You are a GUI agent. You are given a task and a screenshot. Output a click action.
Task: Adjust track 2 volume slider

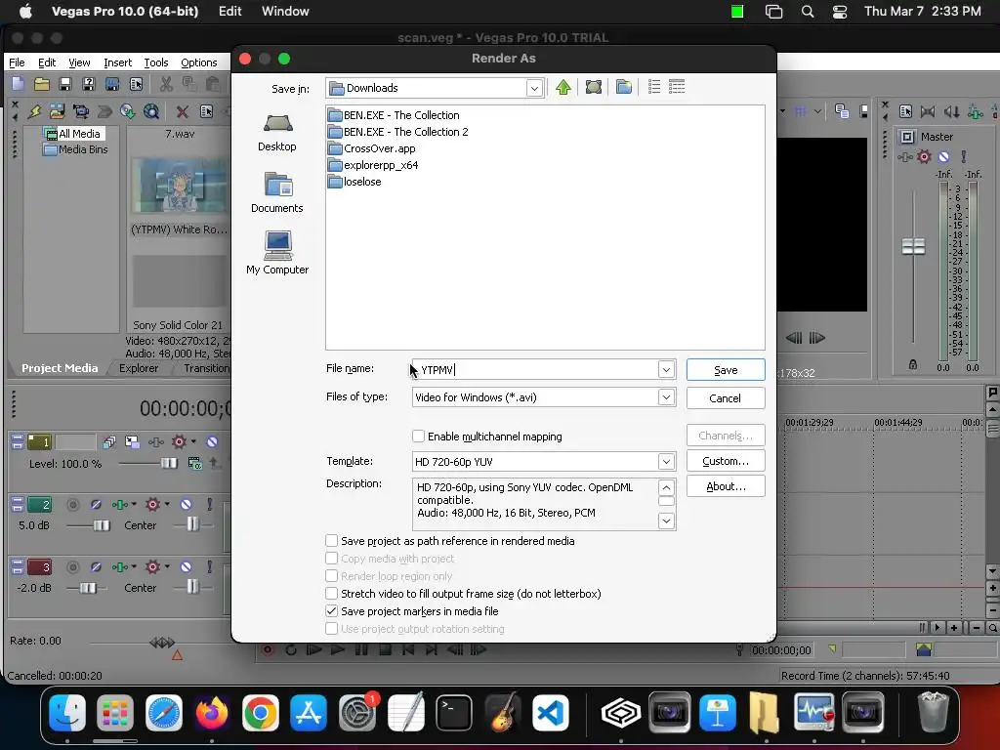point(102,525)
